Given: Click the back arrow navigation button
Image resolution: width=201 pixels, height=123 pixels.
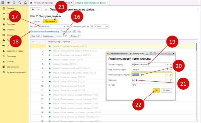Looking at the screenshot, I should coord(33,9).
